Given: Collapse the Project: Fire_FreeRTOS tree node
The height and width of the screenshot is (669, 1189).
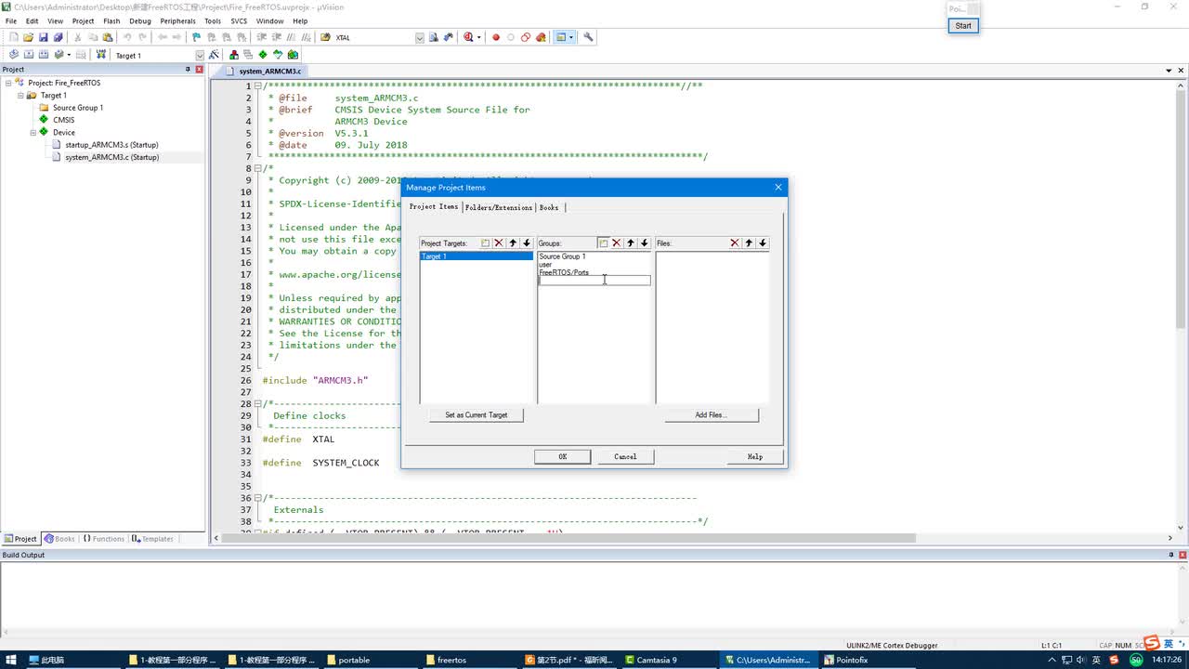Looking at the screenshot, I should tap(8, 83).
